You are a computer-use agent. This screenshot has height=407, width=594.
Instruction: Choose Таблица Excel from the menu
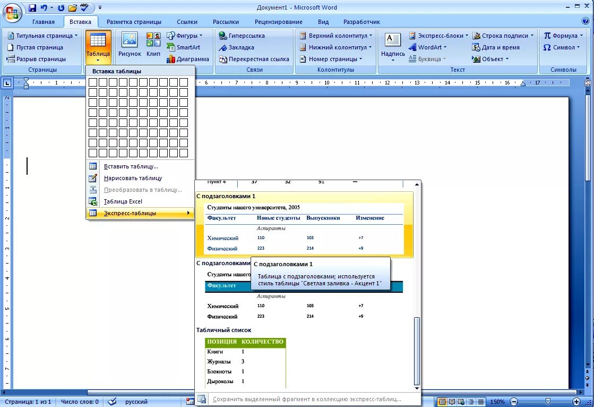pos(140,202)
